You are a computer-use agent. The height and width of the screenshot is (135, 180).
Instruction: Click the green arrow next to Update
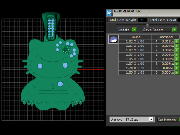(x=134, y=30)
